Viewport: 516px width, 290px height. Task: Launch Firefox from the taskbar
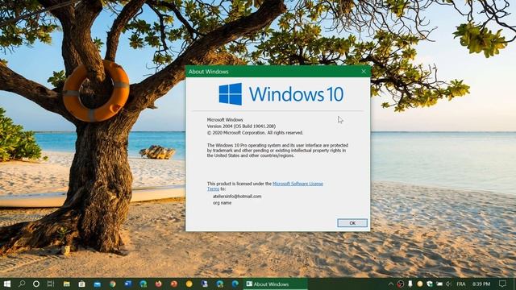pyautogui.click(x=158, y=284)
